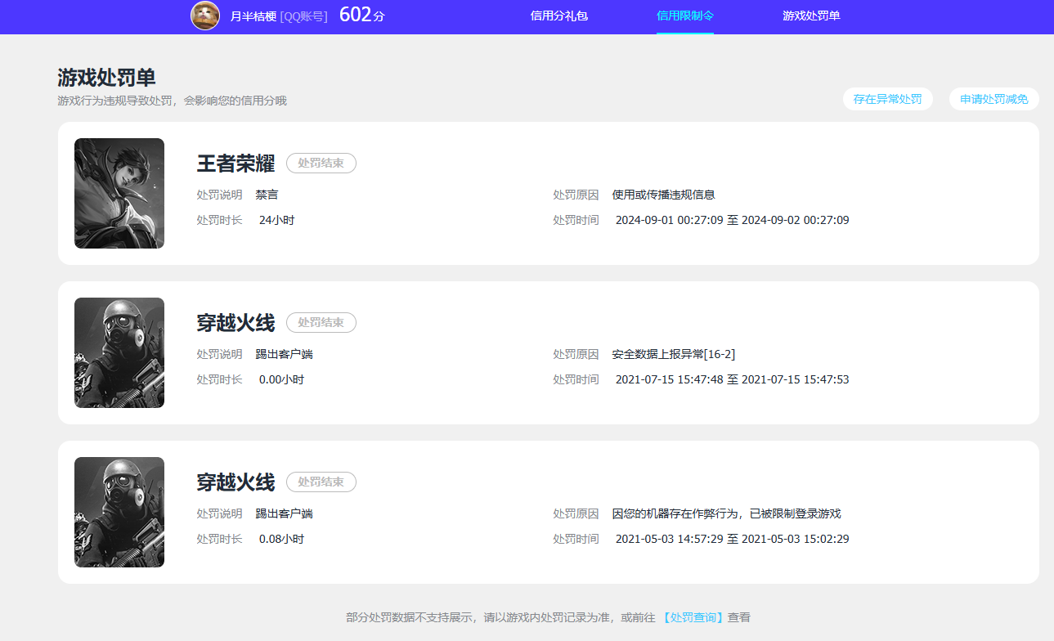Click the 穿越火线 title of the 0.00小时 card
This screenshot has height=641, width=1054.
pyautogui.click(x=235, y=322)
